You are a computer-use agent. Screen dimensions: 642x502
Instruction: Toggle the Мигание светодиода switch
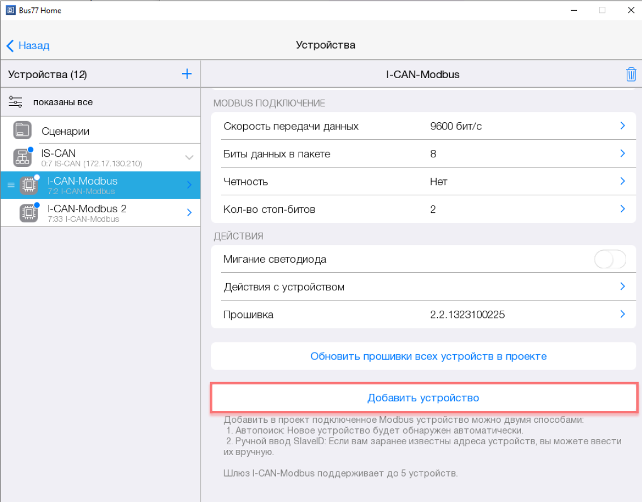[x=610, y=259]
